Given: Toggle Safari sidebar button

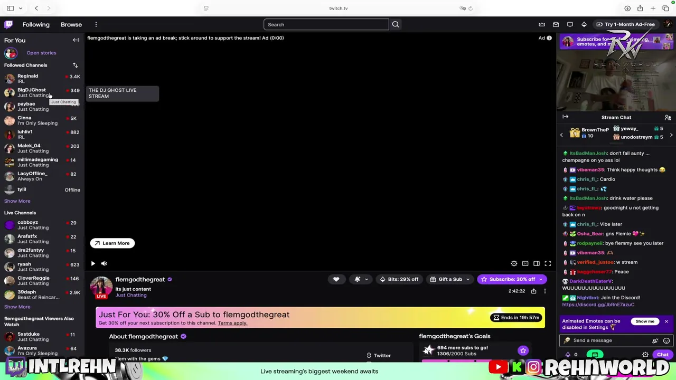Looking at the screenshot, I should tap(10, 8).
